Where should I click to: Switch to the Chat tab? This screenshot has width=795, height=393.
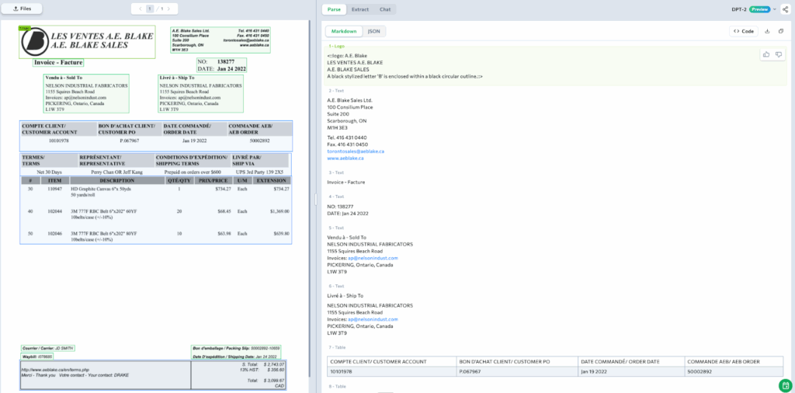click(x=385, y=9)
